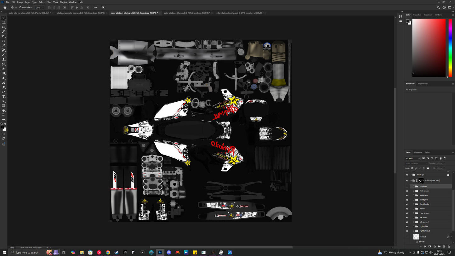Select the Move tool in the toolbox

[x=3, y=18]
